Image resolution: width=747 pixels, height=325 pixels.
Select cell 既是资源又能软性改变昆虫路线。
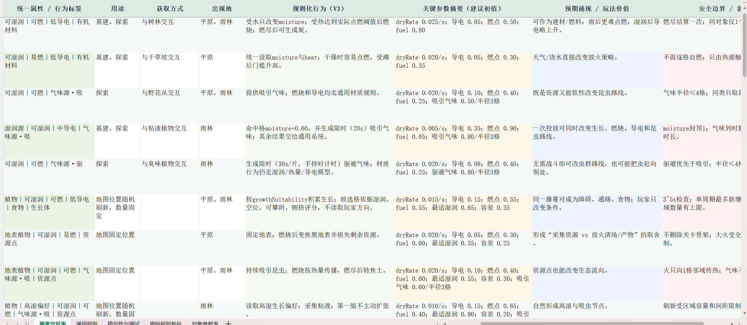tap(597, 106)
